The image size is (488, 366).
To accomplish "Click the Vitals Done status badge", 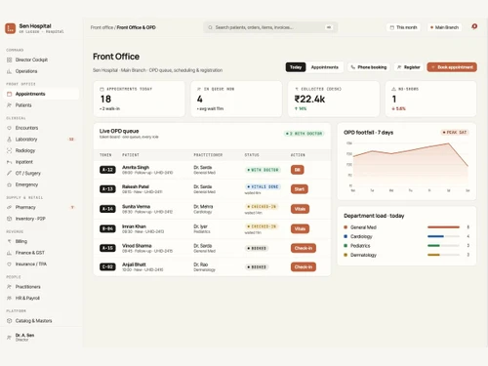I will click(263, 186).
